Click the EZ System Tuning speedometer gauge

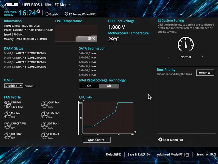(x=186, y=44)
